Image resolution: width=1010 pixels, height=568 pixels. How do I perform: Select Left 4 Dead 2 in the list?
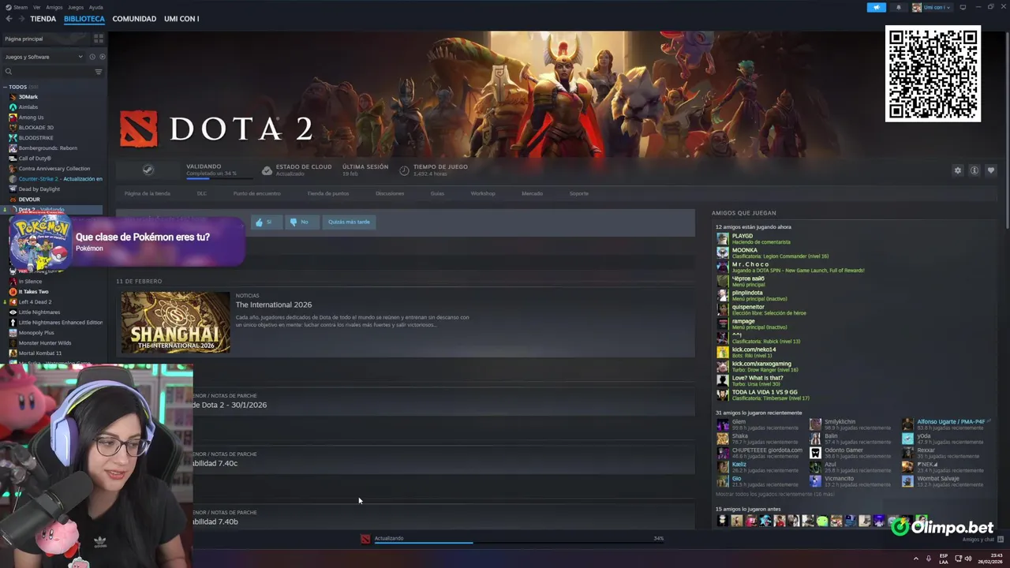[x=35, y=302]
